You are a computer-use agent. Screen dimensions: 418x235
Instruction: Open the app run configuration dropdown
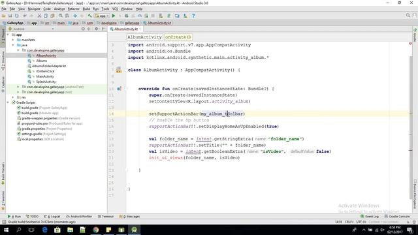click(x=102, y=16)
